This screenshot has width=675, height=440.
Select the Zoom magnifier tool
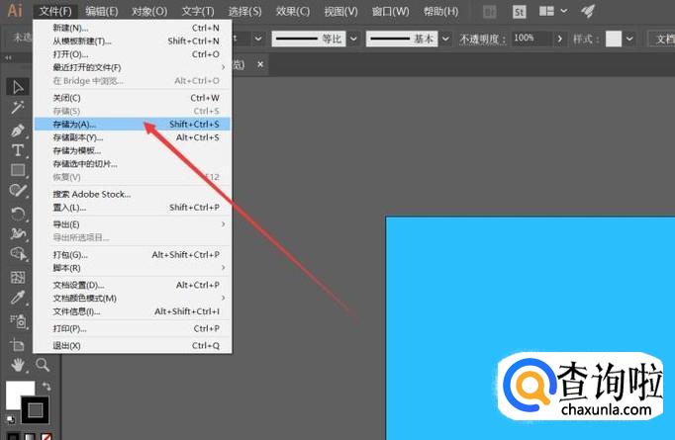pyautogui.click(x=43, y=365)
